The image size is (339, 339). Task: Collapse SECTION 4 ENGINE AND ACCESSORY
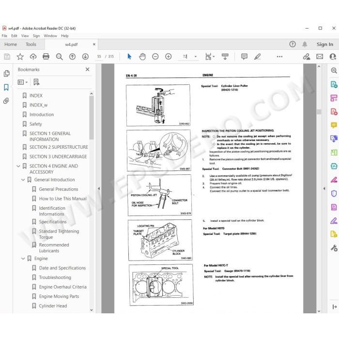[18, 166]
